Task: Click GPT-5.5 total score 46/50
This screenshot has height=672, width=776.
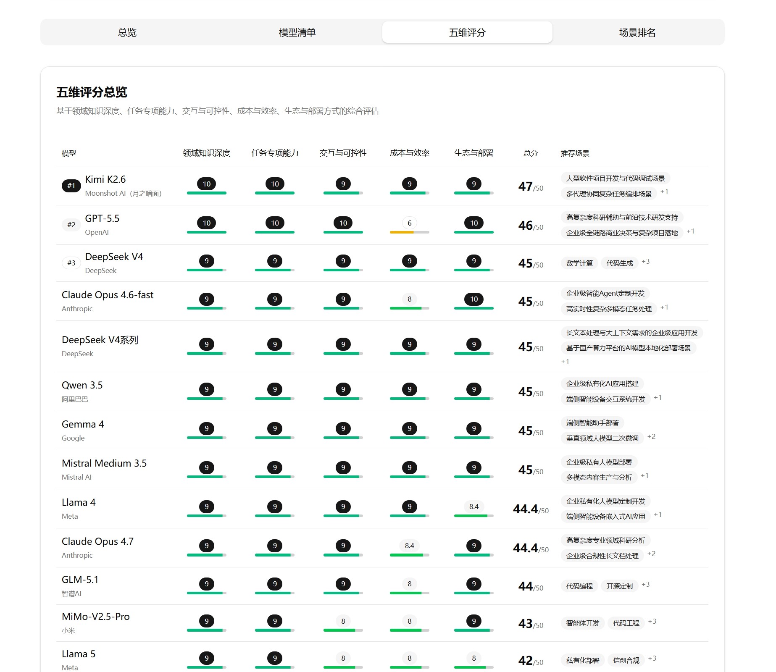Action: (x=531, y=226)
